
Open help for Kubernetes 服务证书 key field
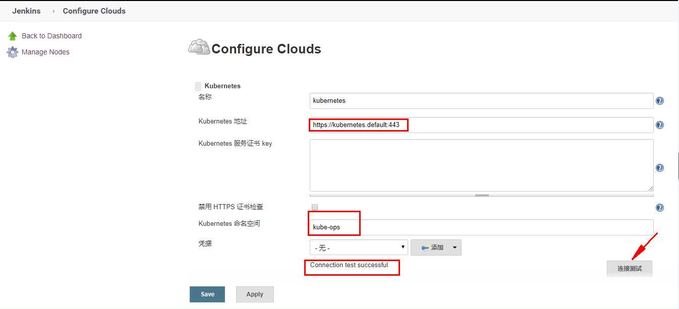click(x=659, y=168)
